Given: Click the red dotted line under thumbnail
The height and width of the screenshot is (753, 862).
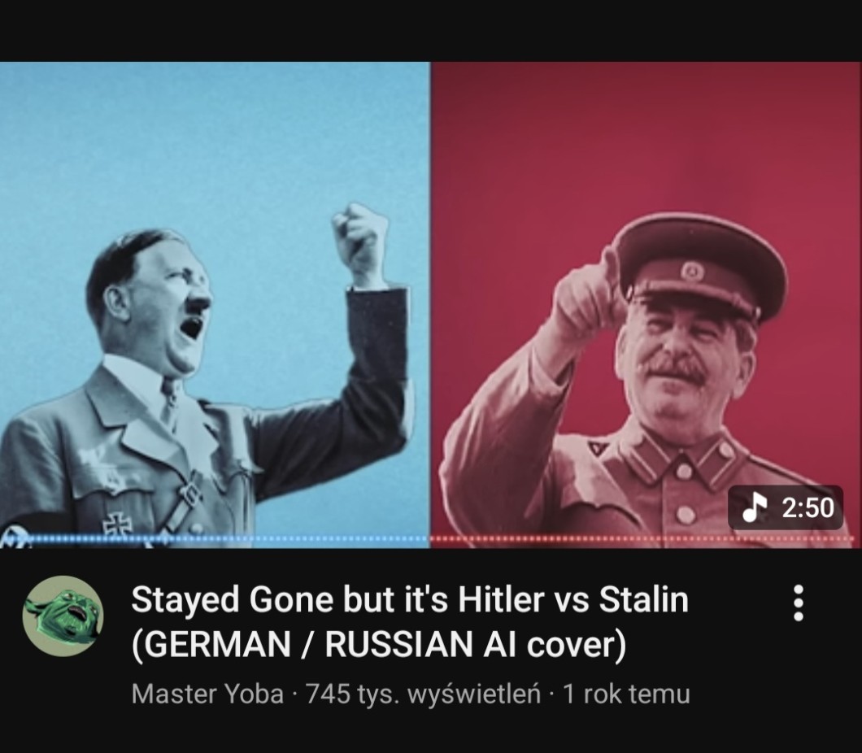Looking at the screenshot, I should pyautogui.click(x=642, y=539).
